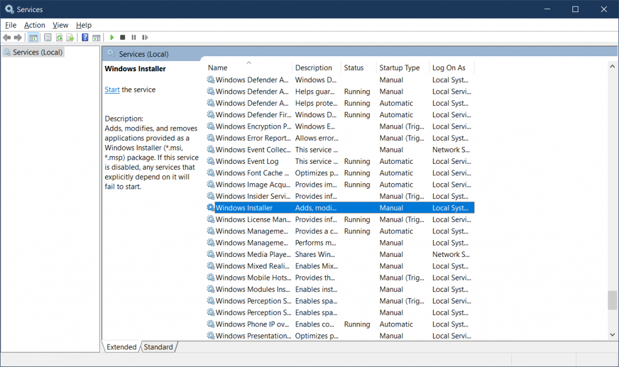This screenshot has height=367, width=619.
Task: Click the gear icon for Windows Installer
Action: click(x=211, y=208)
